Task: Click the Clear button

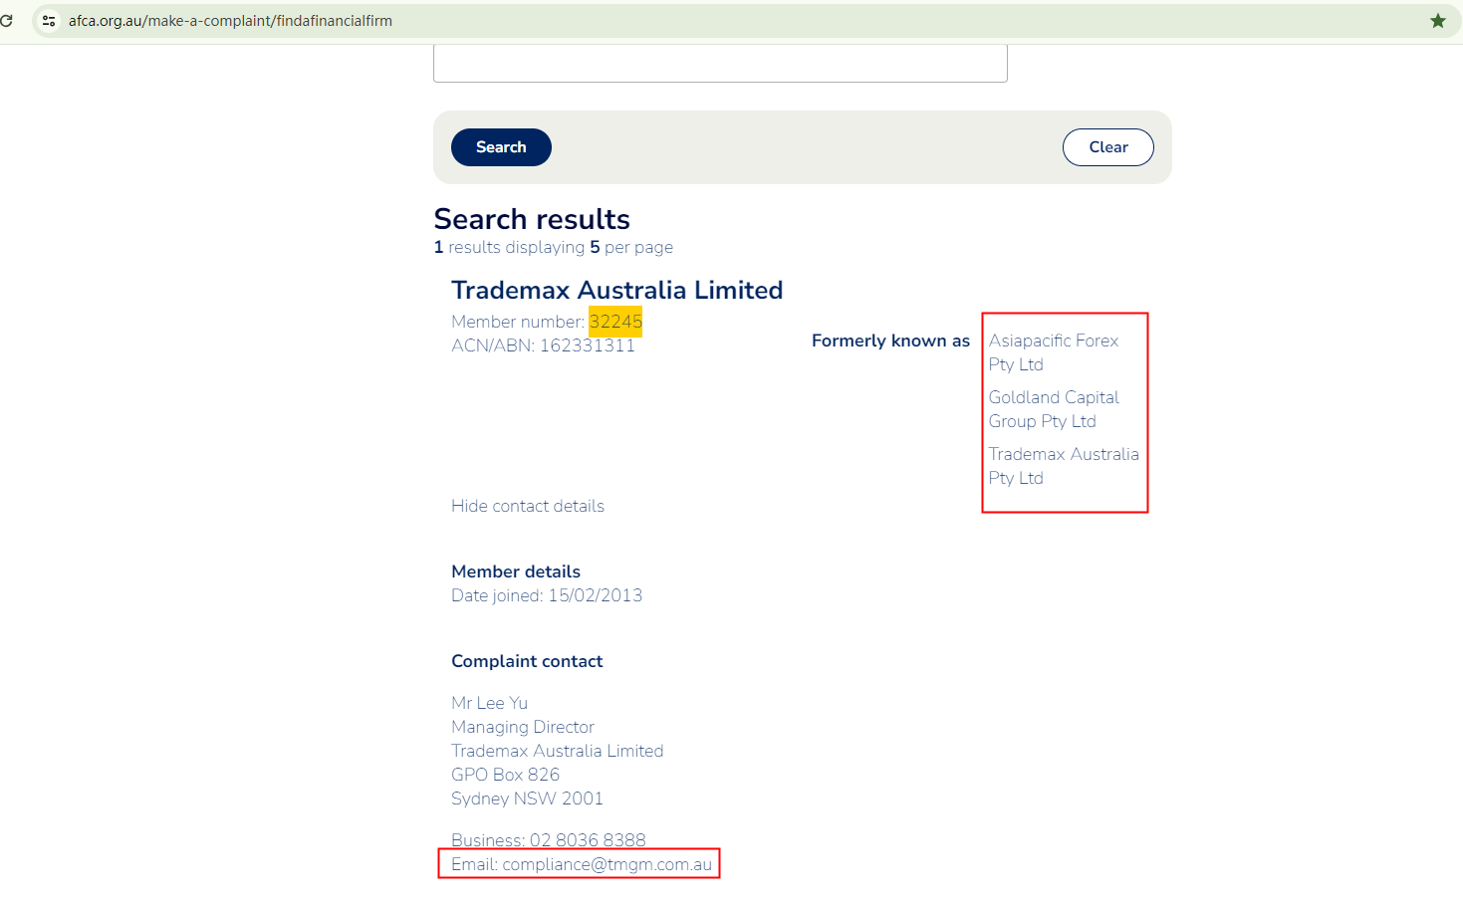Action: (1108, 147)
